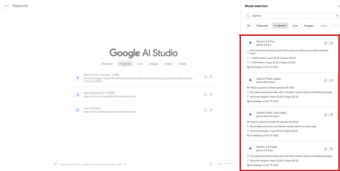The image size is (340, 171).
Task: Open Gemini Flash Latest details icon
Action: tap(332, 81)
